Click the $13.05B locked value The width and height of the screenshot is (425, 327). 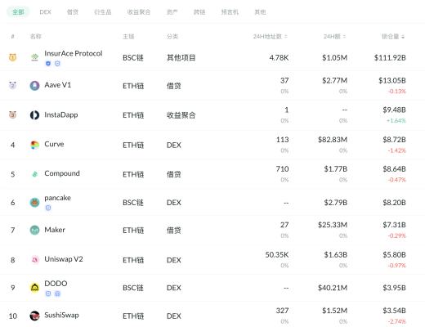392,80
